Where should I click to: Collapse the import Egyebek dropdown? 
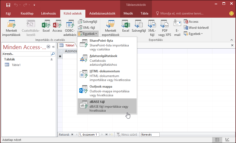point(88,34)
